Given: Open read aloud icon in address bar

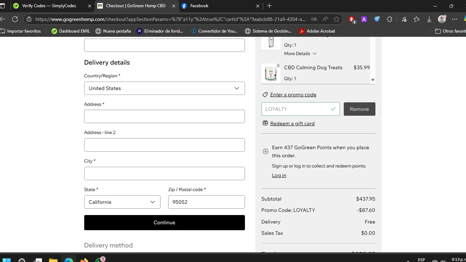Looking at the screenshot, I should [325, 19].
